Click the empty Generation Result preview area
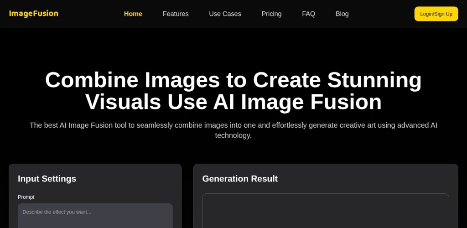 point(325,212)
